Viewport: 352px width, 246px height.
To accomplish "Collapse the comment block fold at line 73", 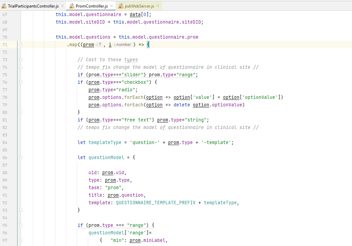I will 21,60.
